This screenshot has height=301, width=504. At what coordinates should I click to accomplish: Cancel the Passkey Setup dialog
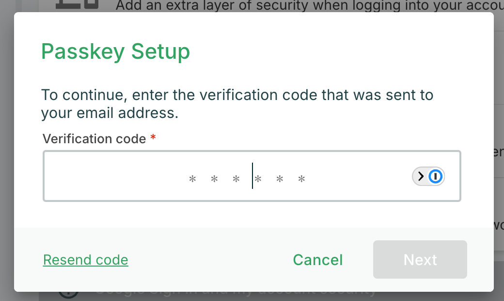tap(317, 260)
